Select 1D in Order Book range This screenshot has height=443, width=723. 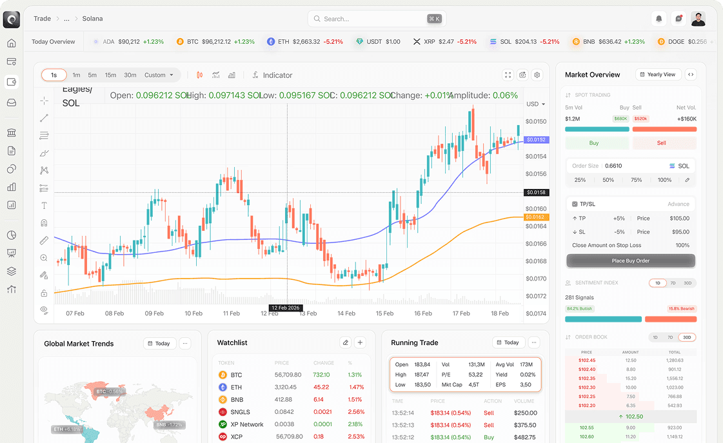pos(655,337)
